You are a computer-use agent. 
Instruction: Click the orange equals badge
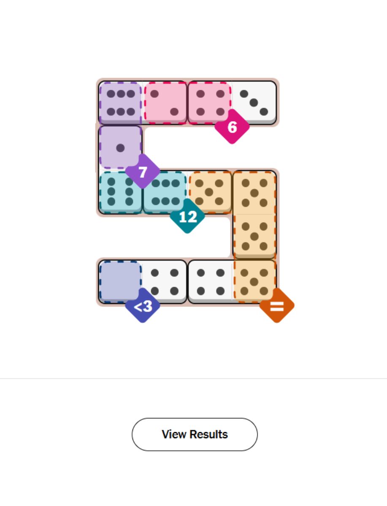coord(276,306)
